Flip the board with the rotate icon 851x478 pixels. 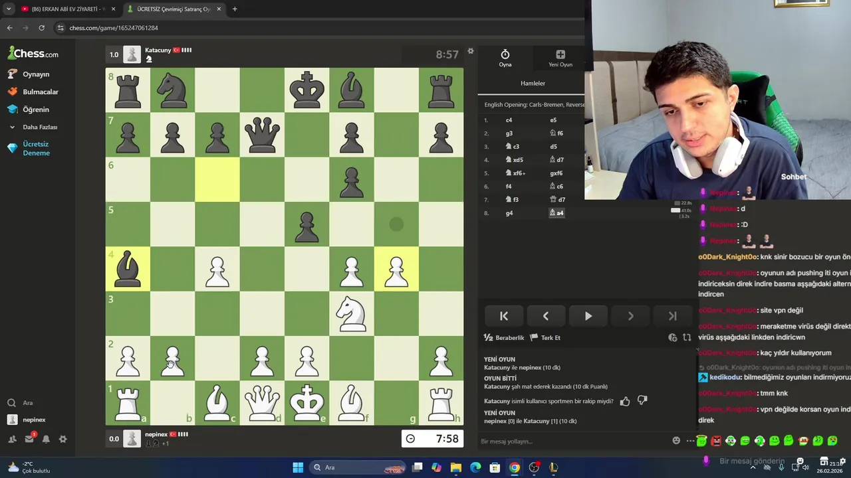[x=687, y=338]
